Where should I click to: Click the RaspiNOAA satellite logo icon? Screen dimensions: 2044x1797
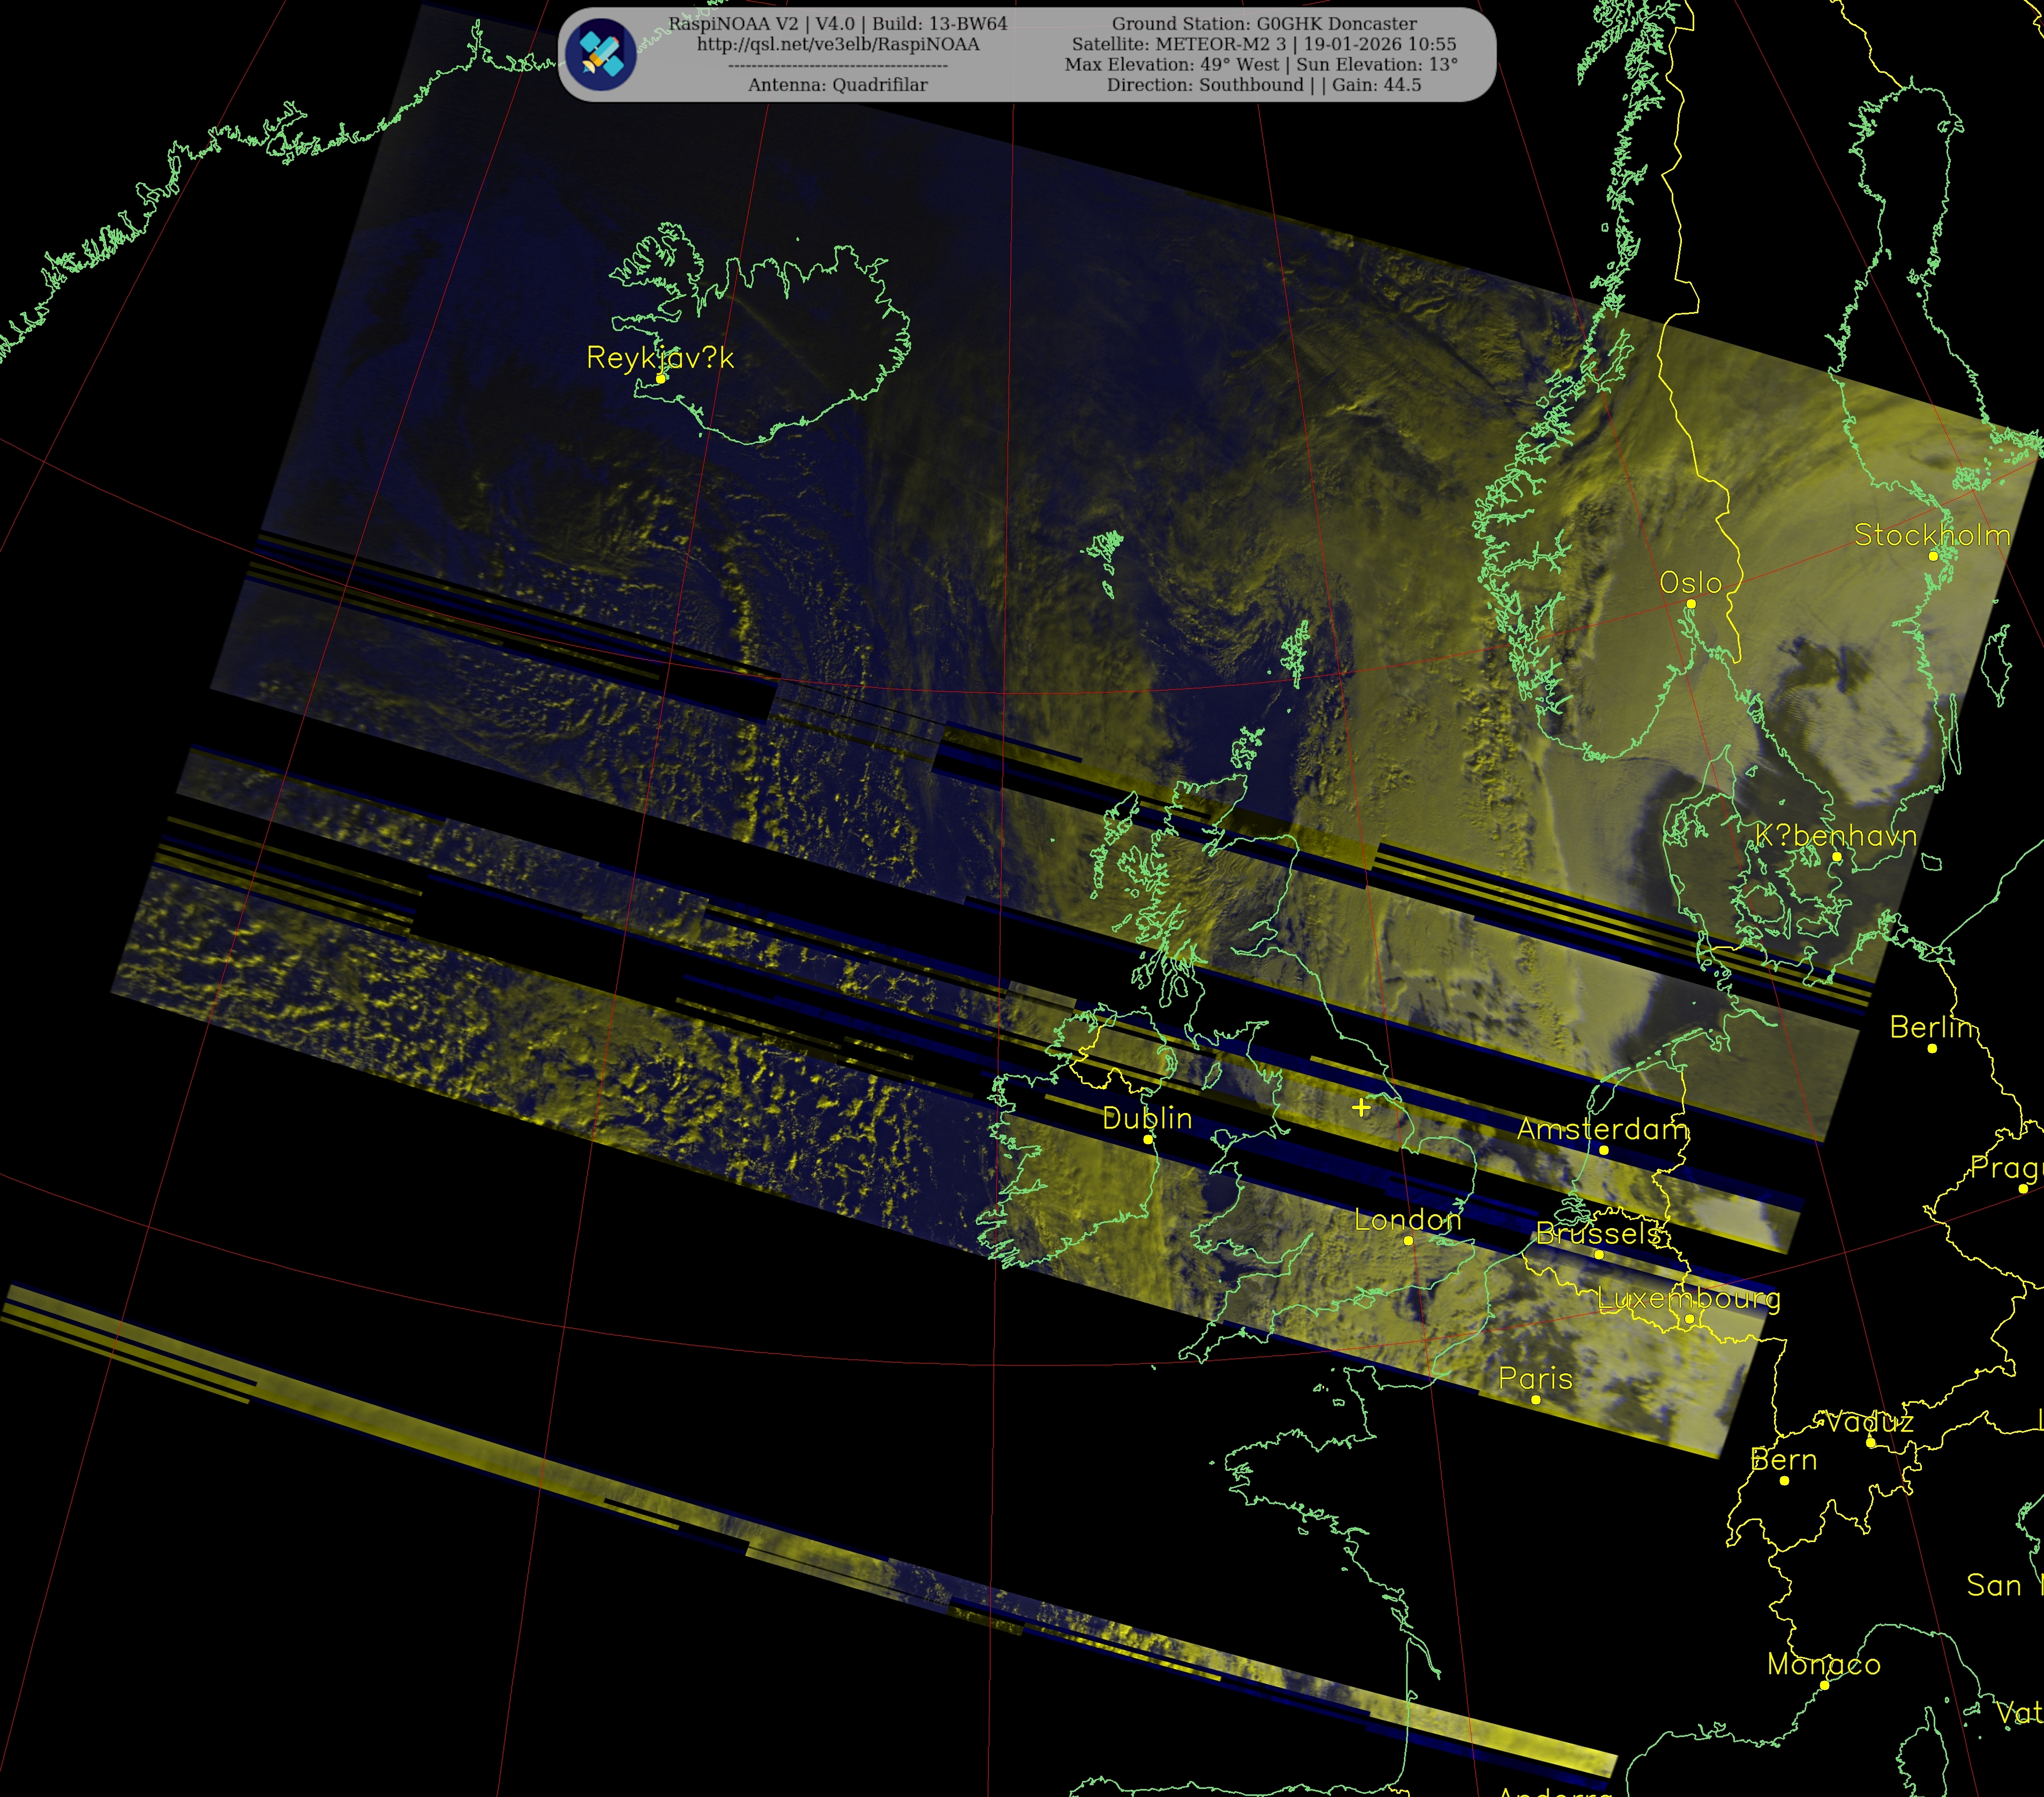click(x=600, y=54)
